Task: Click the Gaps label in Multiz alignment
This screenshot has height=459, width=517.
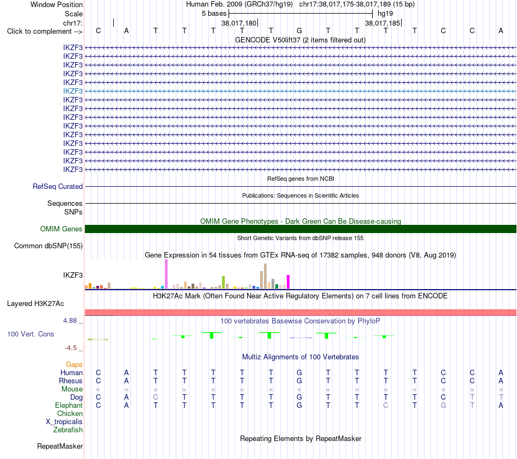Action: 74,365
